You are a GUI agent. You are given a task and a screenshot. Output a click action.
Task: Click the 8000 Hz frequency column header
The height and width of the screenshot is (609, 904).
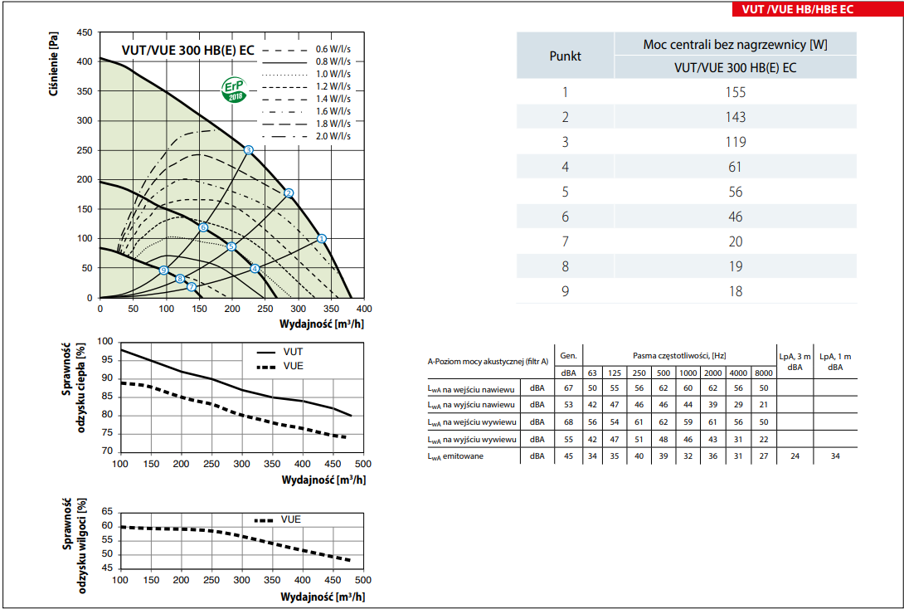coord(764,373)
